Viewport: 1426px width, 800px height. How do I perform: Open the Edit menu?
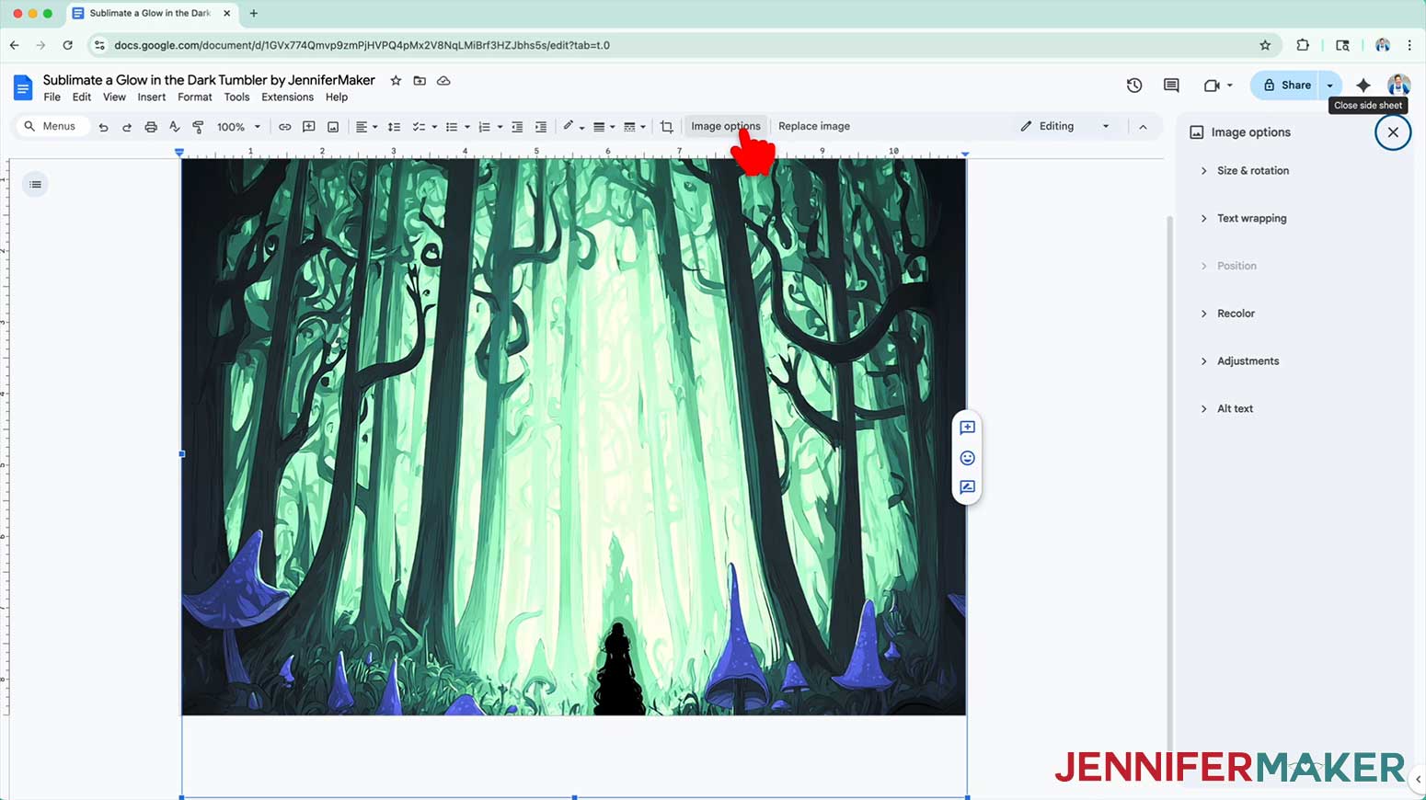click(x=82, y=97)
